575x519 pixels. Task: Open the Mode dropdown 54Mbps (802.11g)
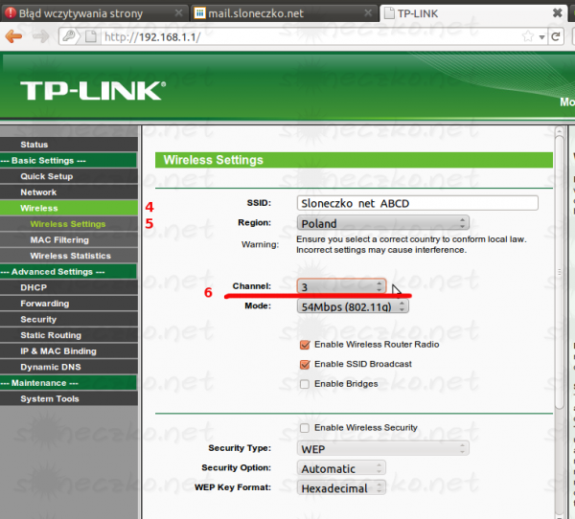tap(353, 306)
